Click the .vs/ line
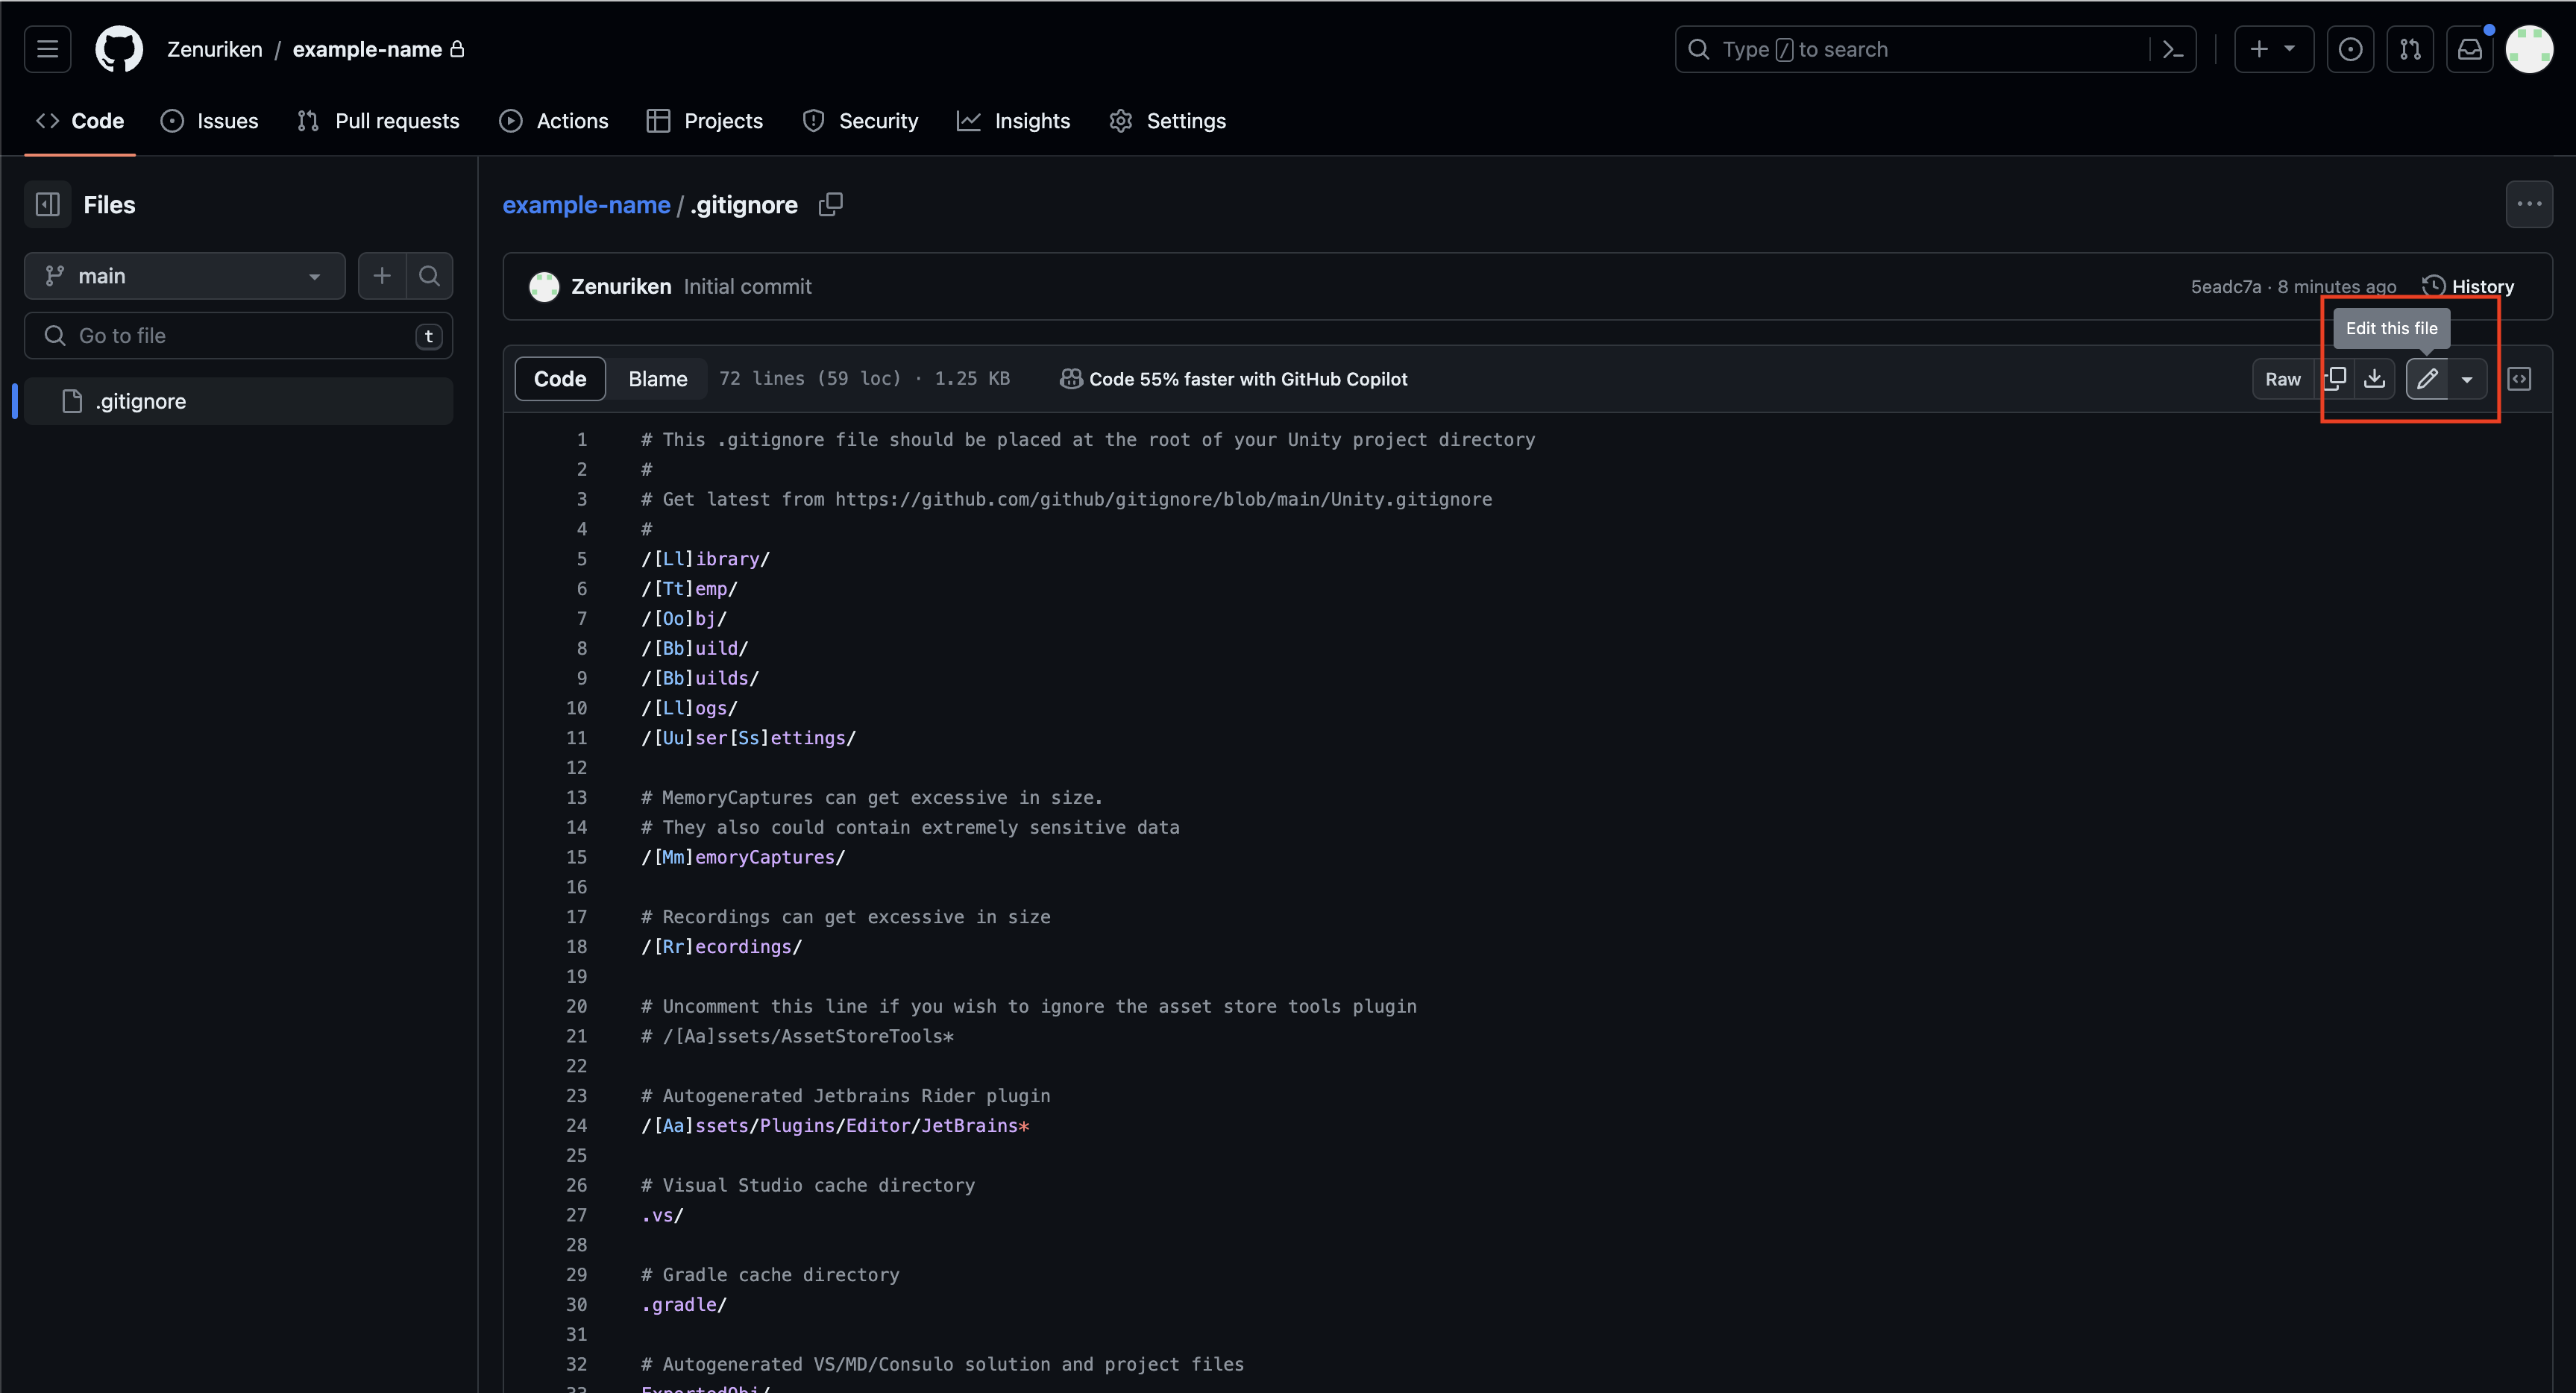This screenshot has height=1393, width=2576. pyautogui.click(x=663, y=1215)
